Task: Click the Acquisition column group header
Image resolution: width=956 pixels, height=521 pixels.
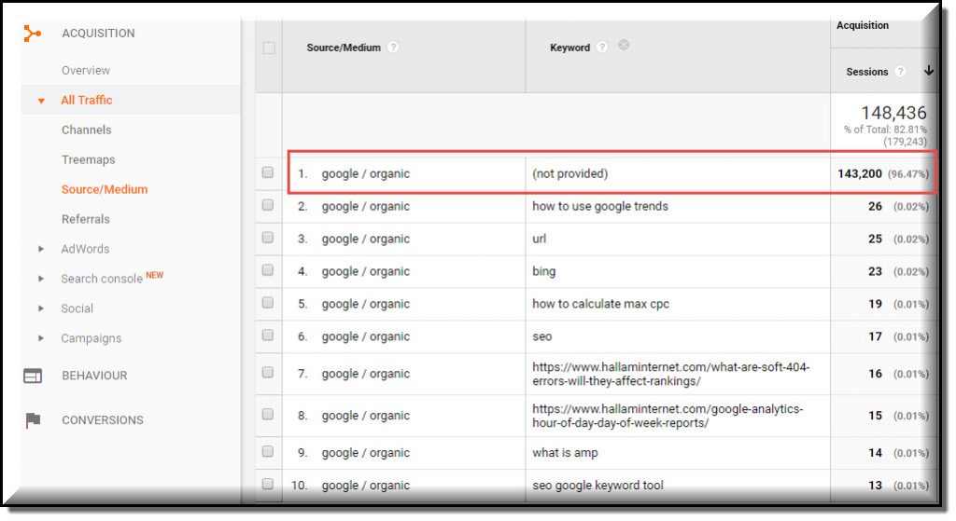Action: coord(862,25)
